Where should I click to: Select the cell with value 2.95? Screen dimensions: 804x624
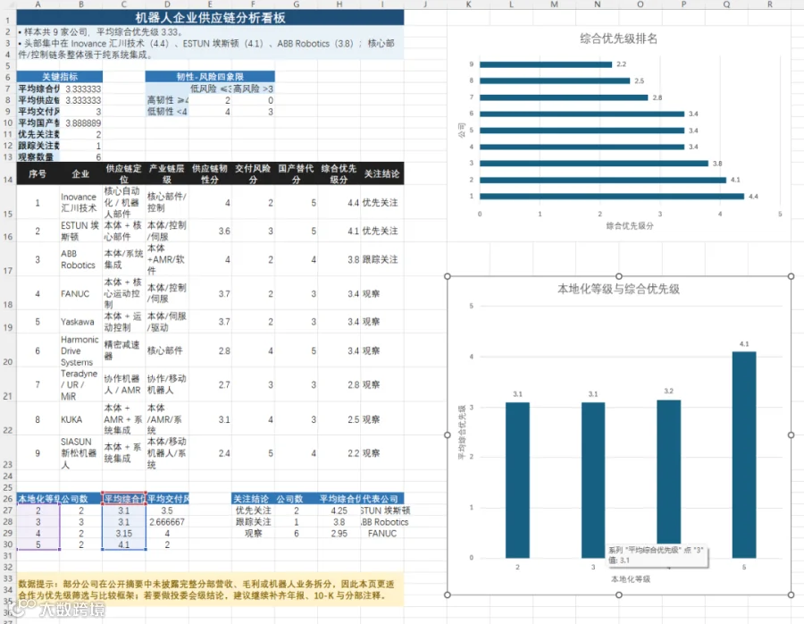[x=339, y=533]
